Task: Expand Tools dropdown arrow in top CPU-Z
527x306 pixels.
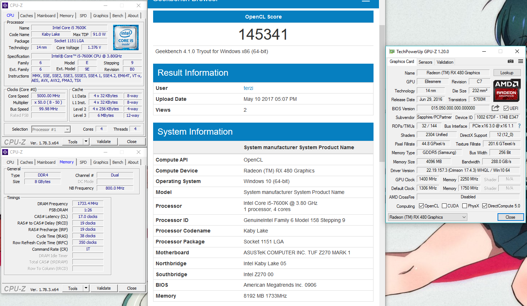Action: 86,142
